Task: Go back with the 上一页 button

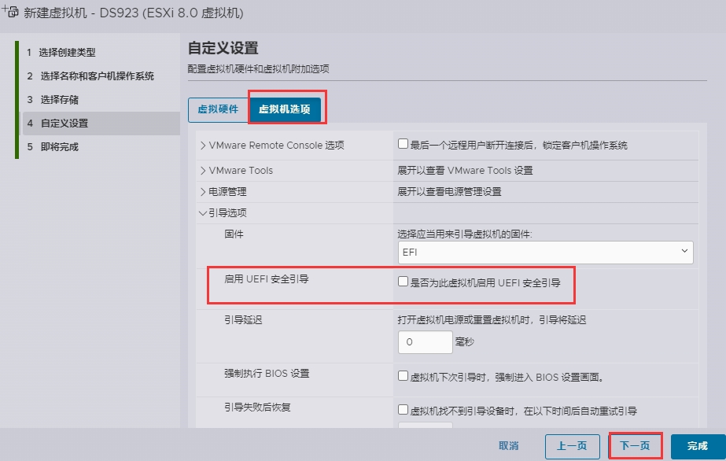Action: (x=572, y=446)
